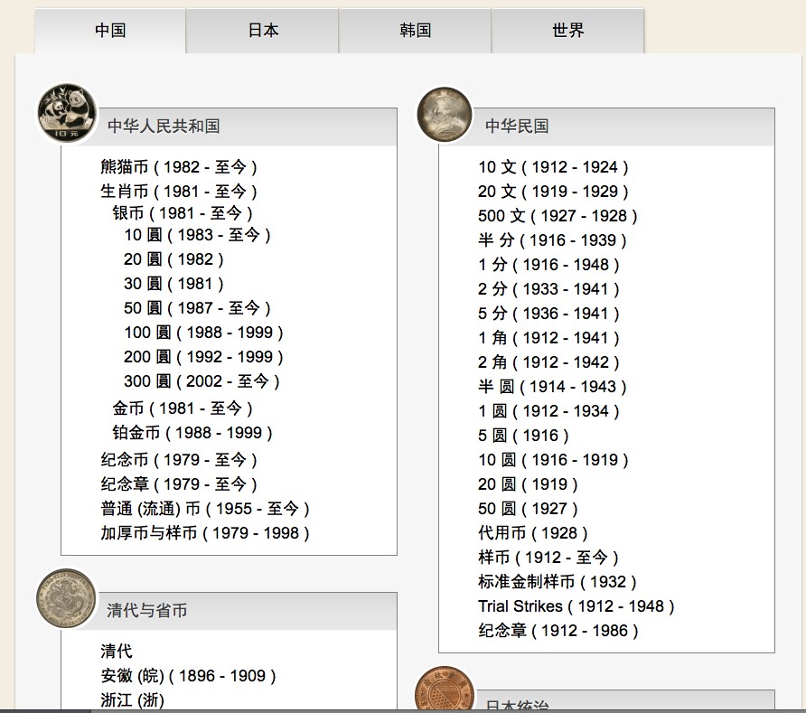The width and height of the screenshot is (806, 713).
Task: Click the panda coin icon
Action: click(66, 114)
